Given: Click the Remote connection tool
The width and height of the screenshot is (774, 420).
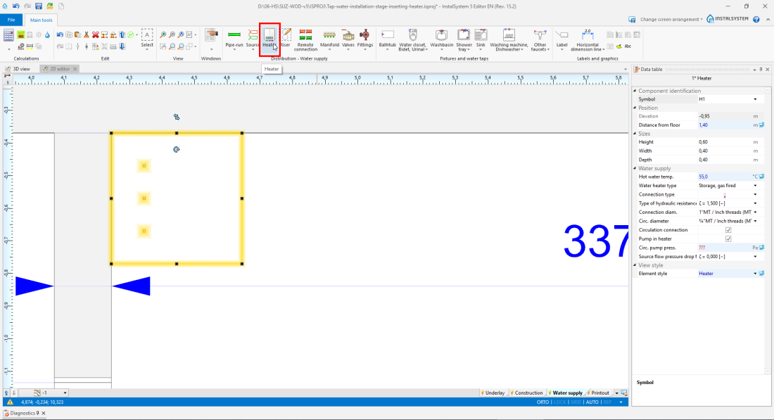Looking at the screenshot, I should pyautogui.click(x=305, y=35).
